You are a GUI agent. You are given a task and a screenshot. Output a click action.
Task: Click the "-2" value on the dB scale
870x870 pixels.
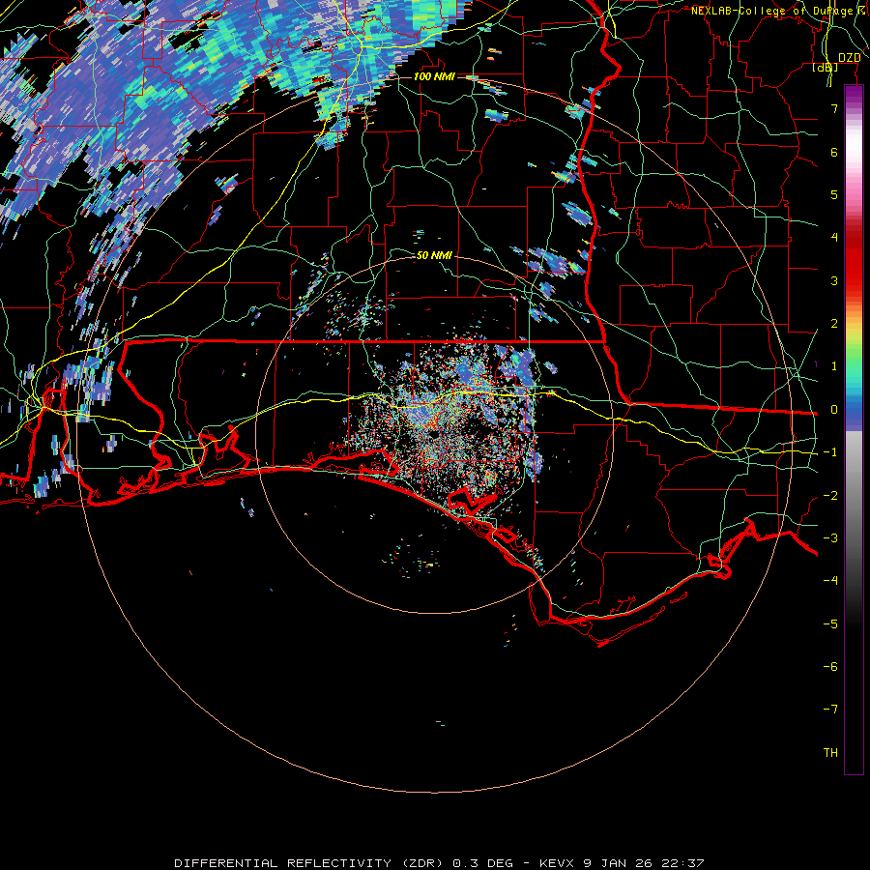coord(830,496)
